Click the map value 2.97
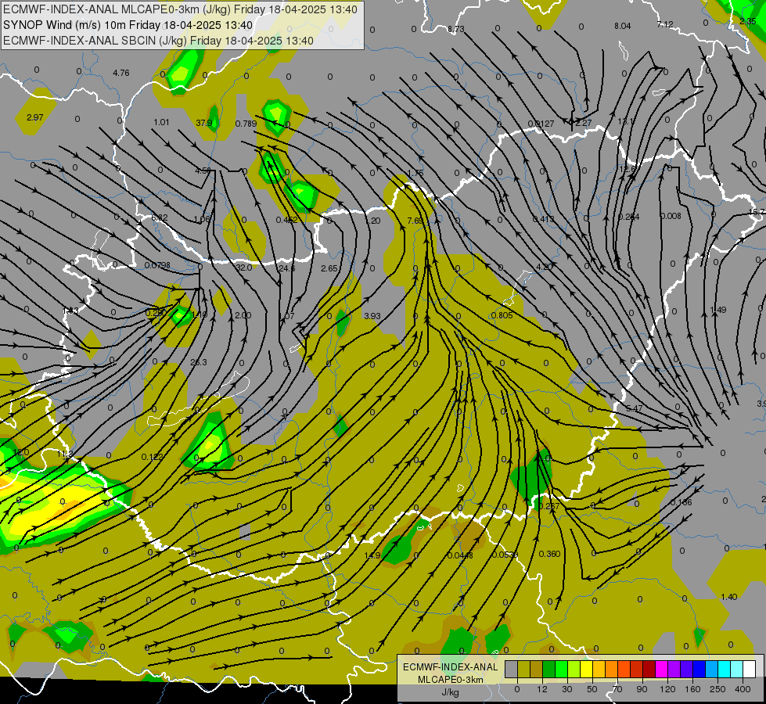 pyautogui.click(x=34, y=117)
